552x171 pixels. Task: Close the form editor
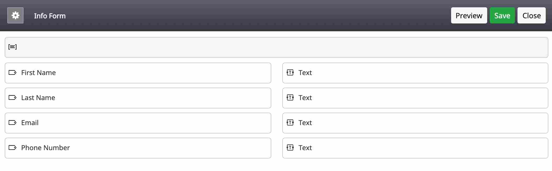[531, 16]
